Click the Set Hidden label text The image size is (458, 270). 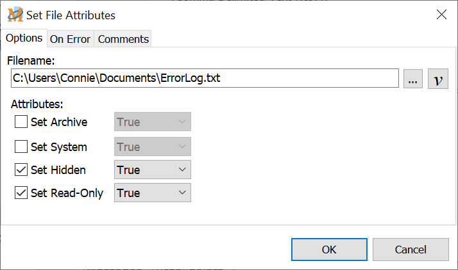point(58,170)
